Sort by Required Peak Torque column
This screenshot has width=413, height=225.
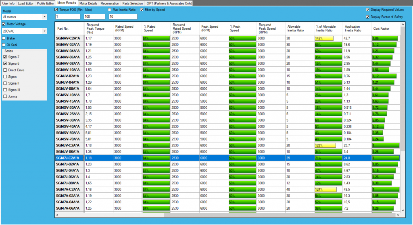pyautogui.click(x=99, y=29)
